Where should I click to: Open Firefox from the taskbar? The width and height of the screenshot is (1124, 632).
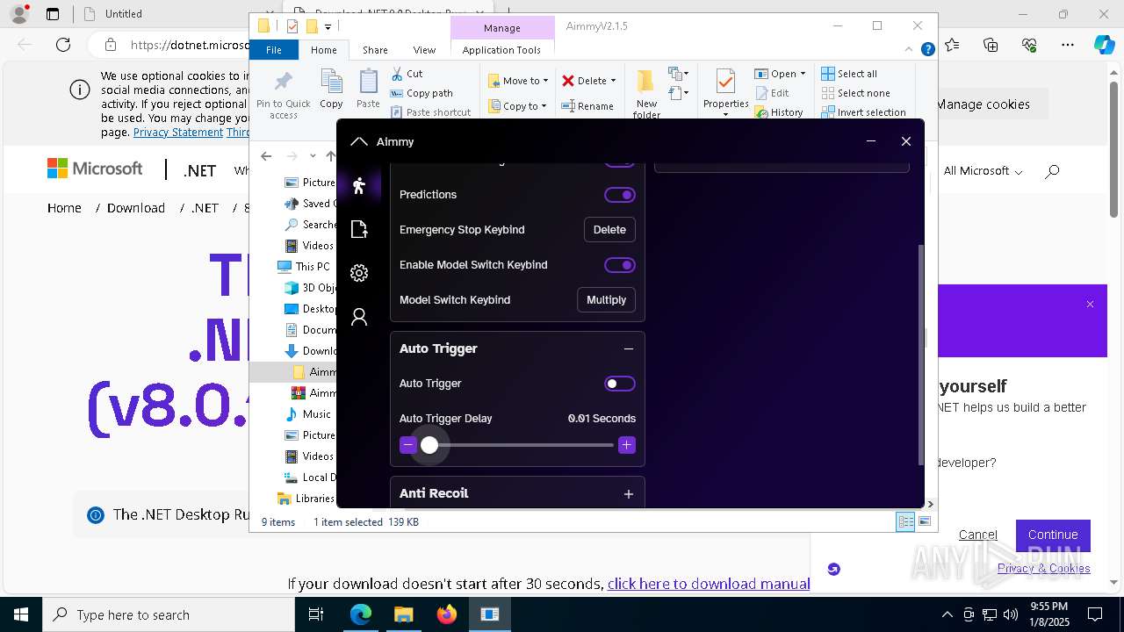coord(447,614)
